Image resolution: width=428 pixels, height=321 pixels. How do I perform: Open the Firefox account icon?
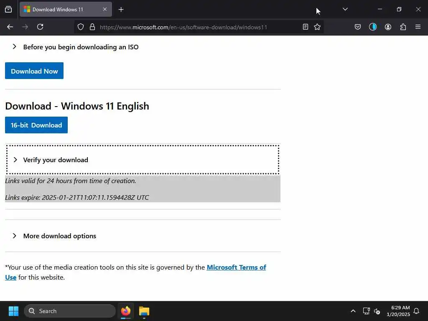coord(388,27)
